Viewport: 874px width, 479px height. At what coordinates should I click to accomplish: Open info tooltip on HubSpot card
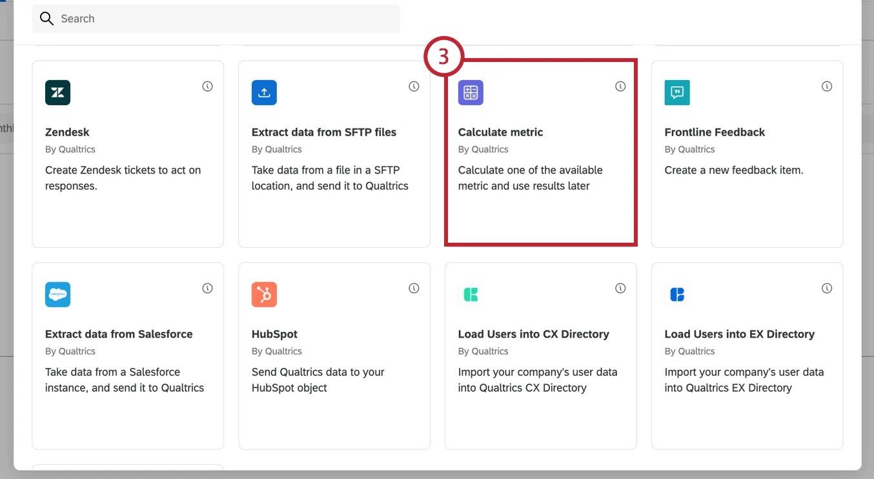(x=414, y=288)
